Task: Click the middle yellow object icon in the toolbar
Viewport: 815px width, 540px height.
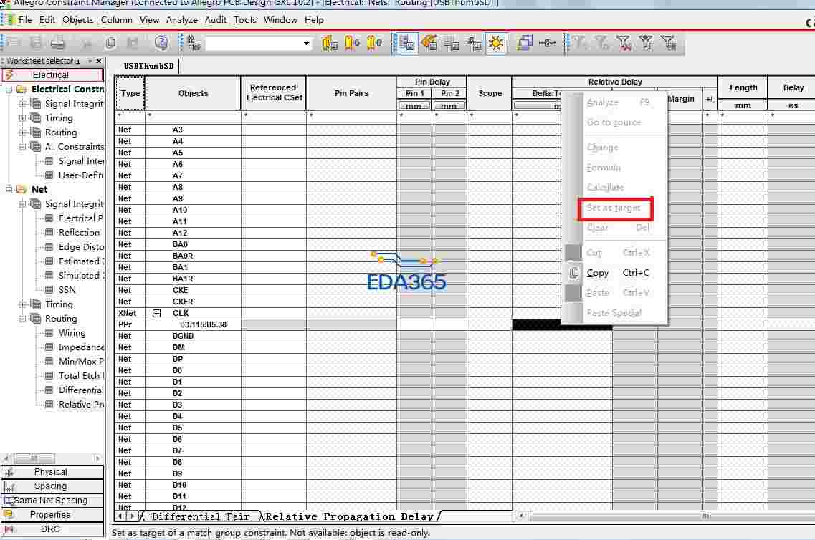Action: click(352, 43)
